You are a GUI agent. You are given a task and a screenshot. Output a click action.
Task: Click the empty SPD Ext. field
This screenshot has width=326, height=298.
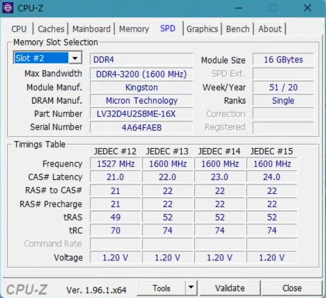tap(283, 74)
